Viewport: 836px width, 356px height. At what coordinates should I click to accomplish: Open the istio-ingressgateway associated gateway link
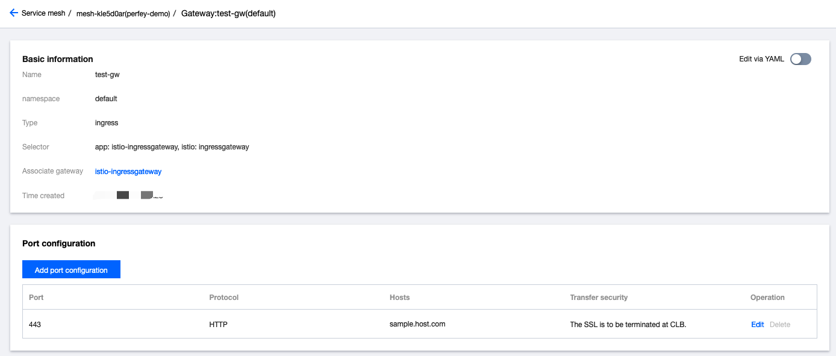(128, 172)
